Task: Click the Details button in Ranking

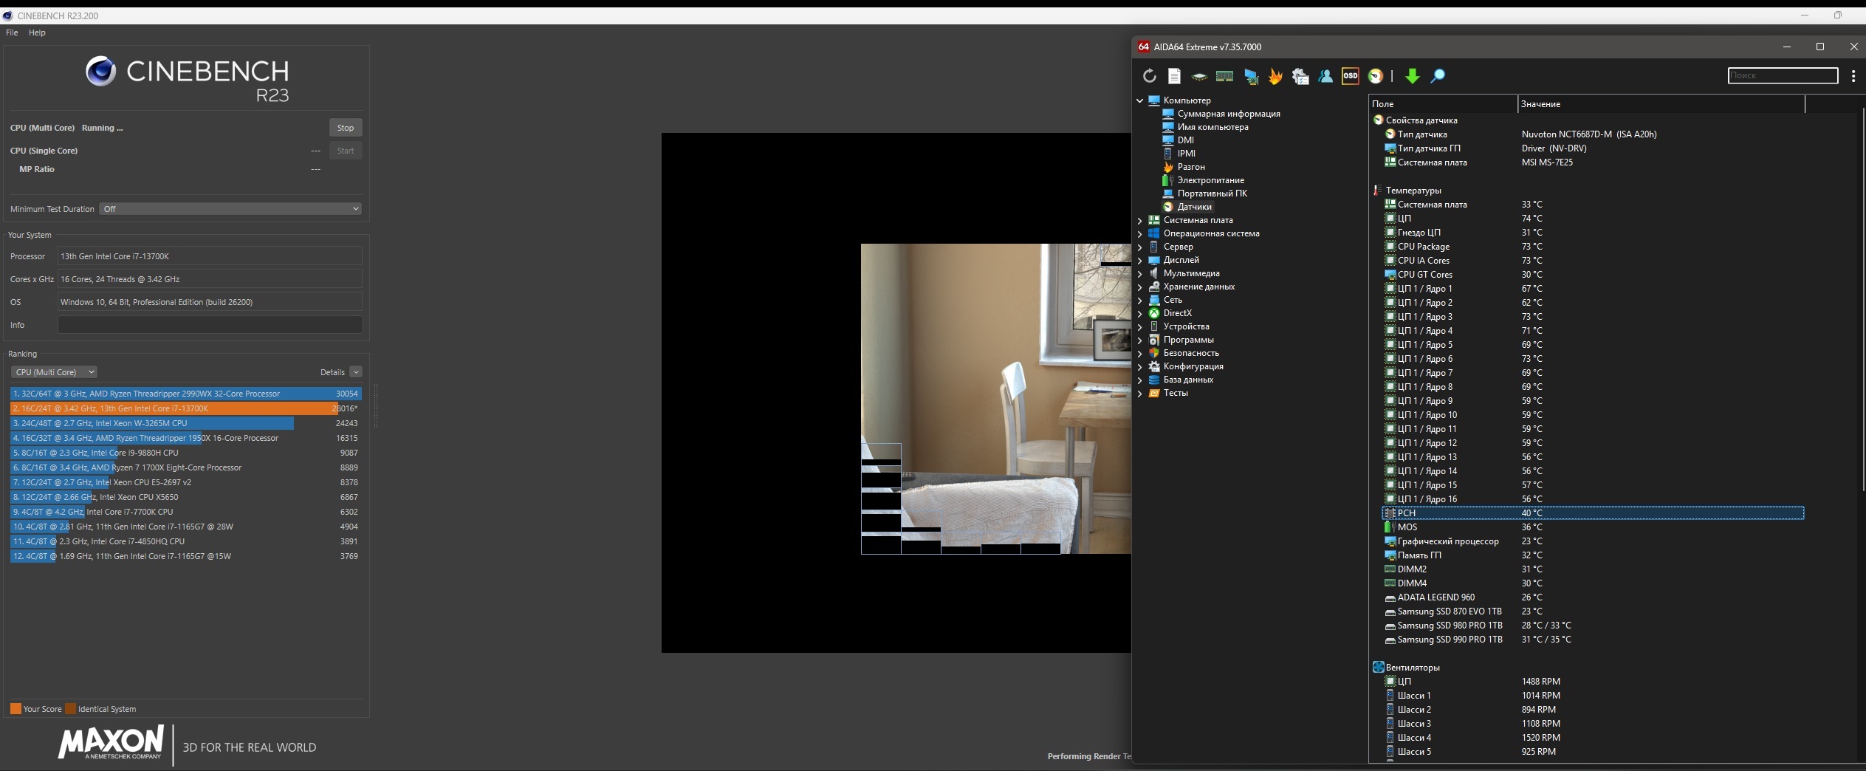Action: click(332, 372)
